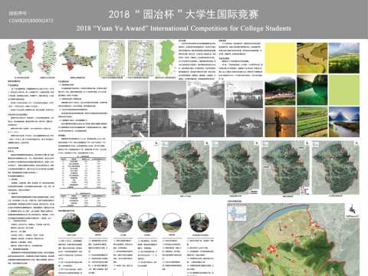Open the flat green land-use plan map
368x276 pixels.
pyautogui.click(x=135, y=167)
